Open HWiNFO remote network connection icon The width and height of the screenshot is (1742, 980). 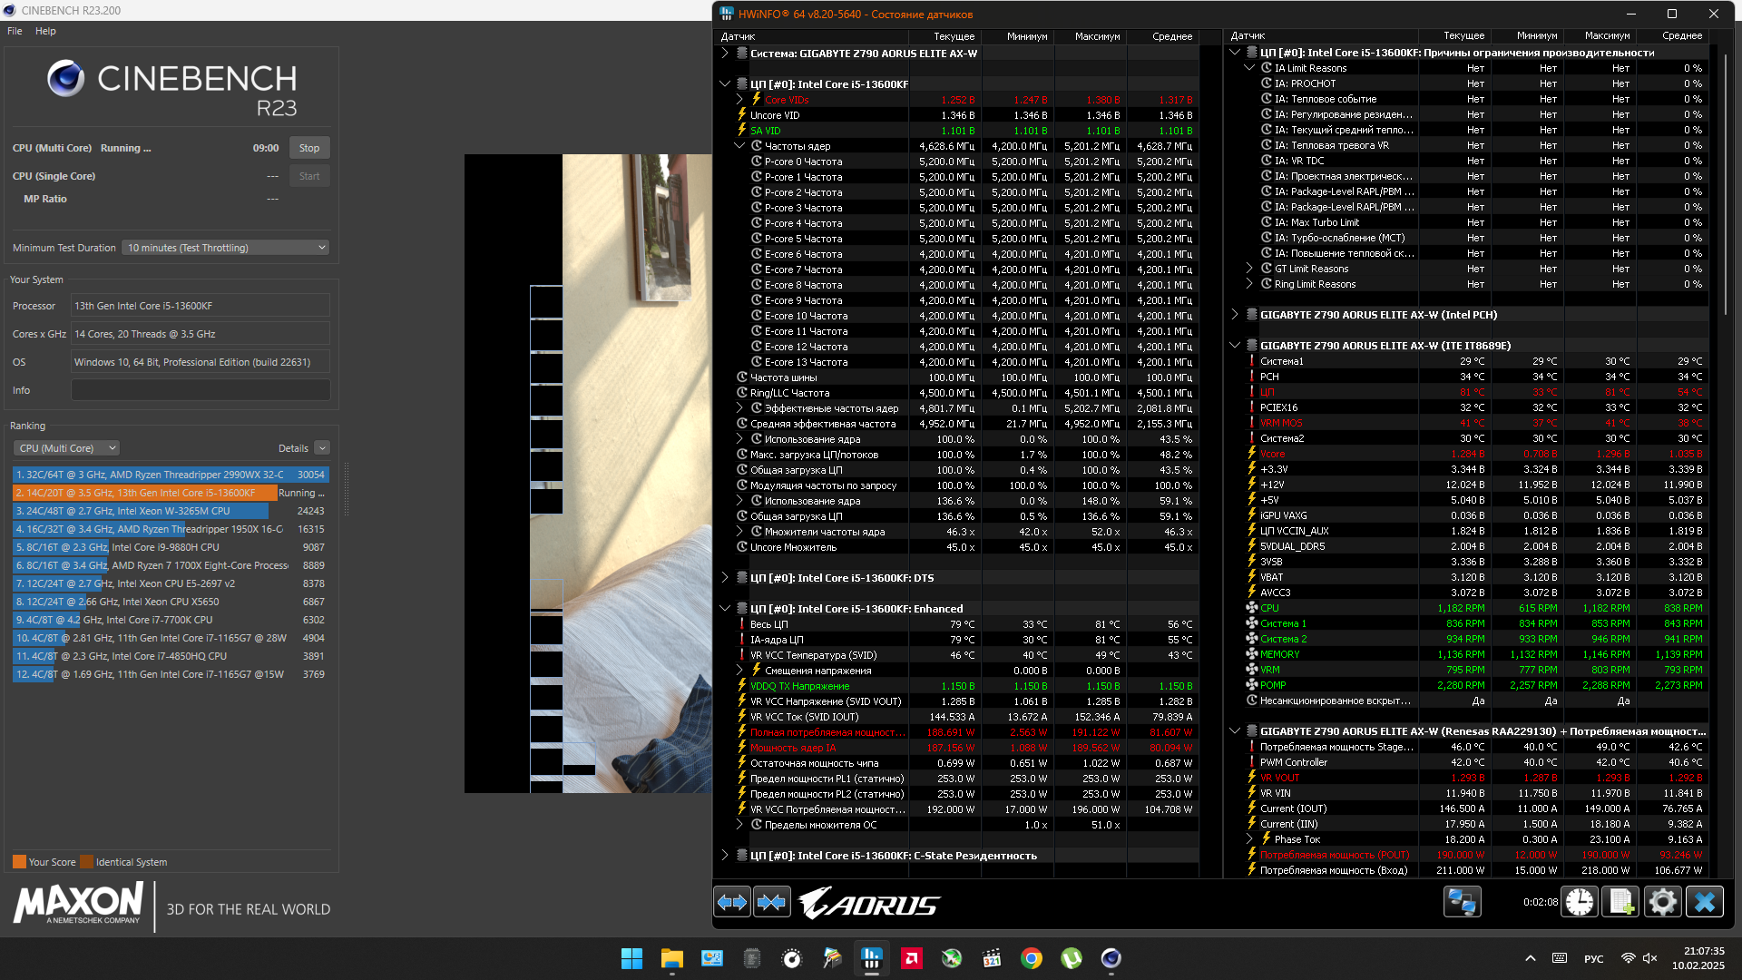click(x=1462, y=902)
